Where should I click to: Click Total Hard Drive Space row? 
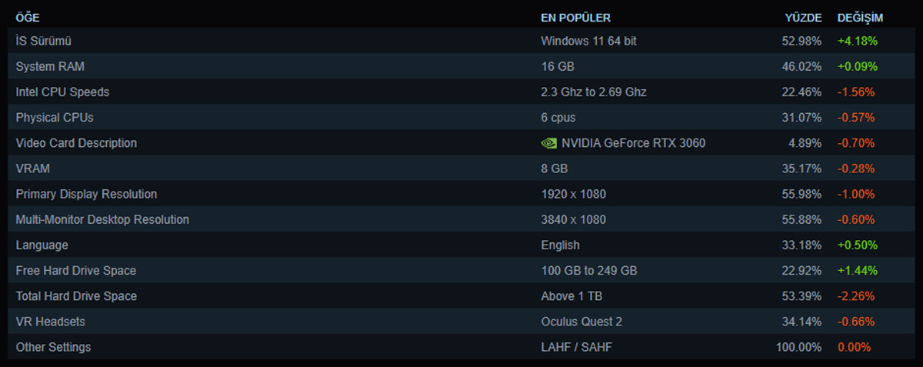[461, 295]
